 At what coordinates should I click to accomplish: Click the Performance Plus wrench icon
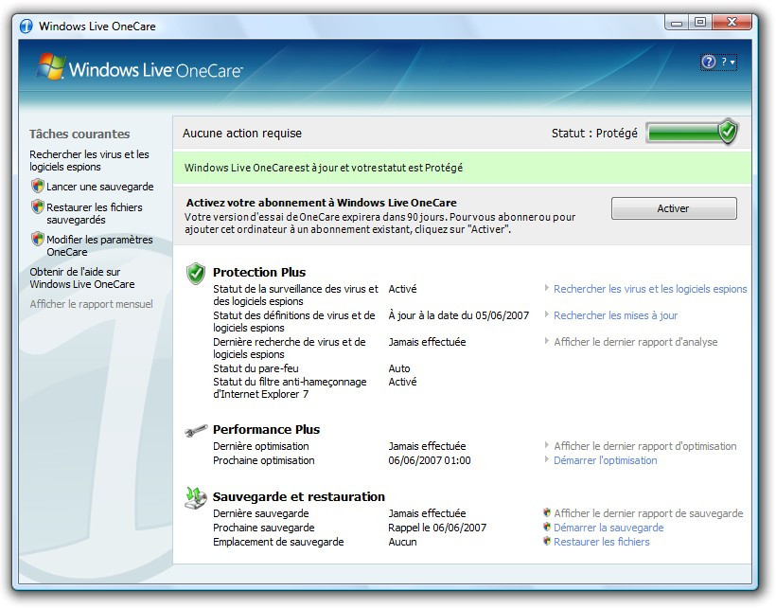[x=196, y=430]
